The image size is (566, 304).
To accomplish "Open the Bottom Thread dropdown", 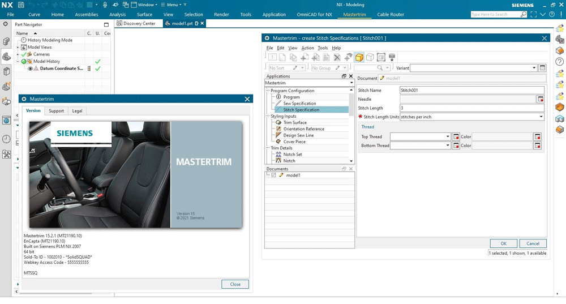I will (x=448, y=145).
